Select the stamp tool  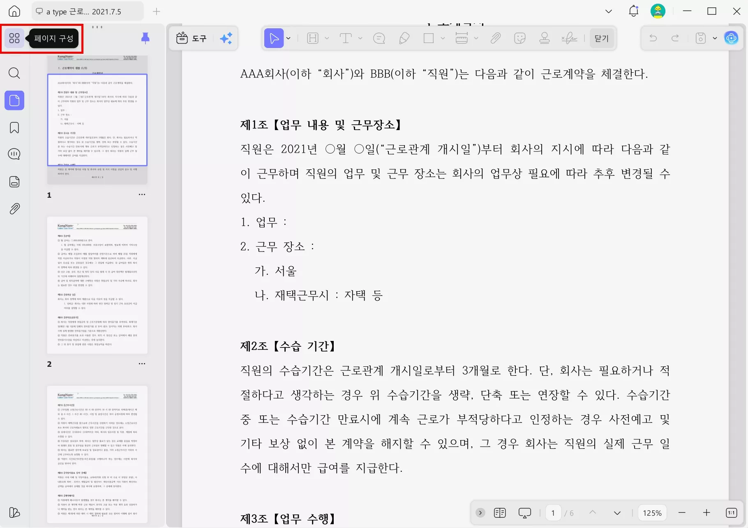pyautogui.click(x=545, y=38)
